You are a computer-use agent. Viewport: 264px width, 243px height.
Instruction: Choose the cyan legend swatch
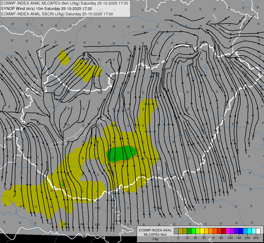pos(249,231)
